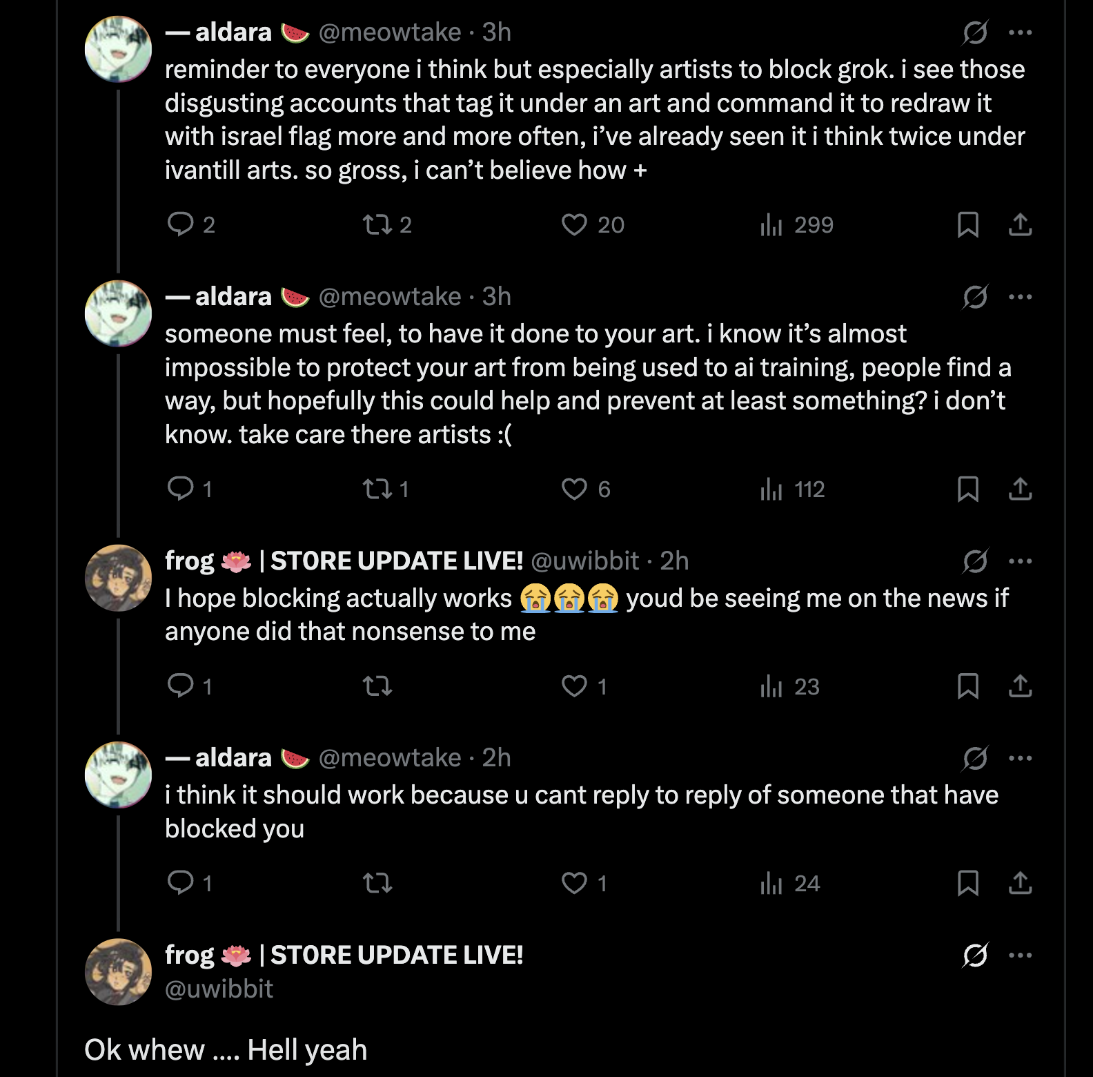
Task: Open @uwibbit profile handle link
Action: pyautogui.click(x=219, y=989)
